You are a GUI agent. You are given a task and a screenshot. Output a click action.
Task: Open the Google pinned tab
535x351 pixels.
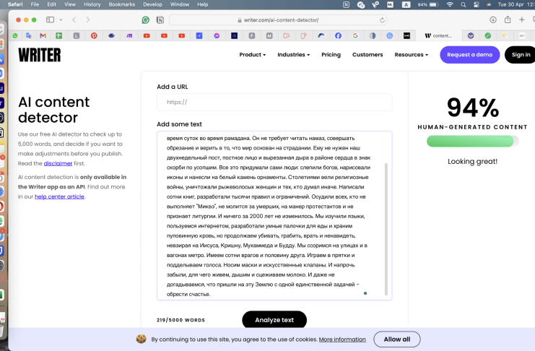click(355, 35)
